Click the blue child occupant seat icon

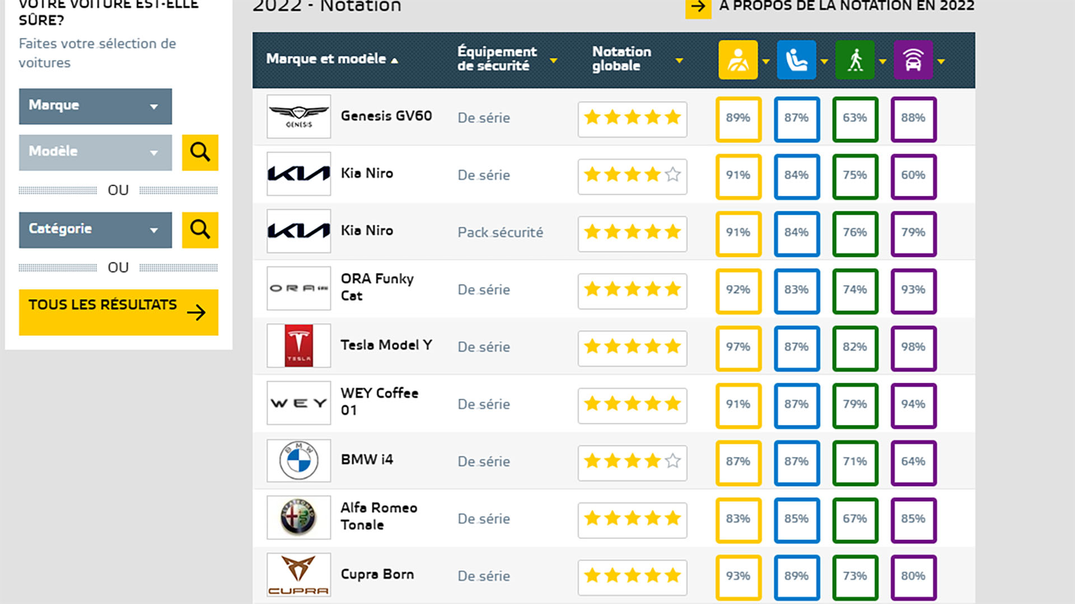796,60
